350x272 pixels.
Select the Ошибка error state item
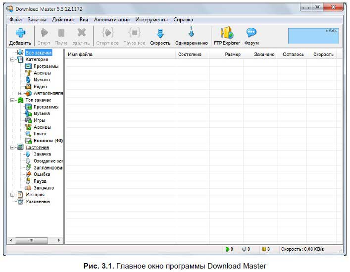(x=42, y=174)
